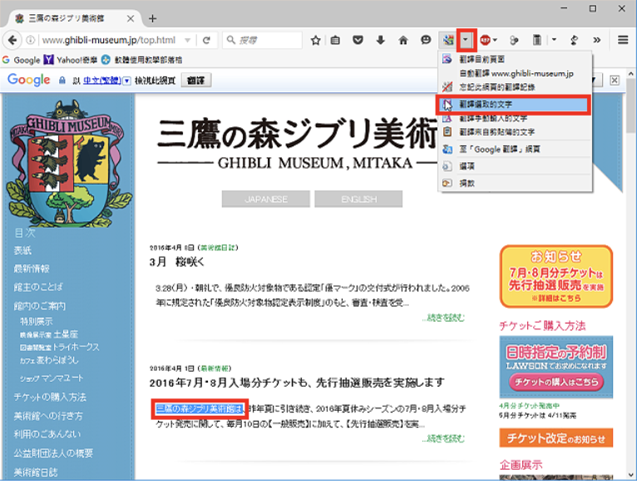637x484 pixels.
Task: Select menu item 翻譯目前頁面
Action: click(x=515, y=59)
